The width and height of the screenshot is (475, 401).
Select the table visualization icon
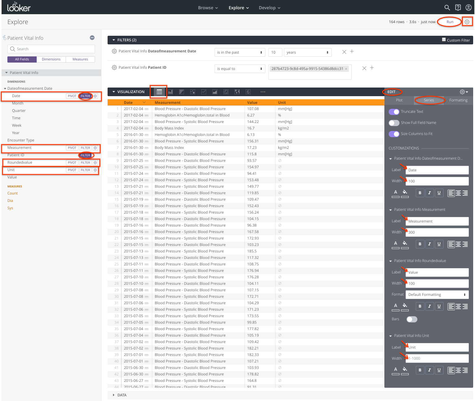(x=159, y=92)
